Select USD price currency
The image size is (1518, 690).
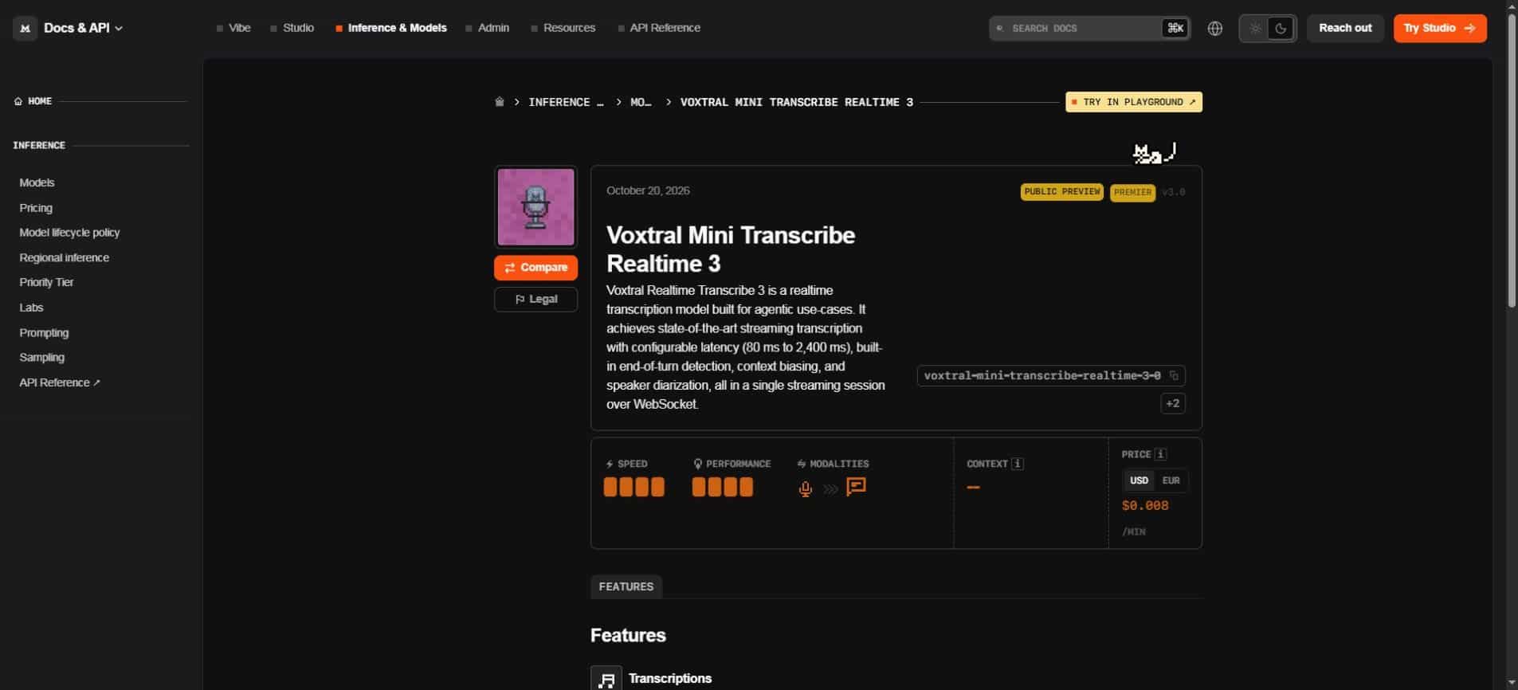point(1139,480)
